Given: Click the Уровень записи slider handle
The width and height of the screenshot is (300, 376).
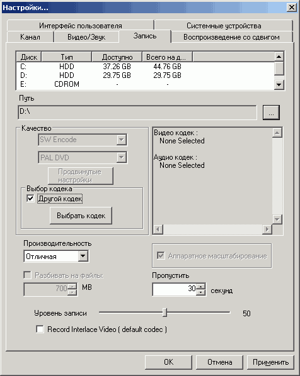Looking at the screenshot, I should tap(164, 312).
